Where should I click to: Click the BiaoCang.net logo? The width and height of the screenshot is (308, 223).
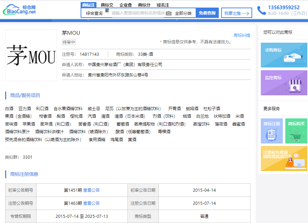[19, 10]
